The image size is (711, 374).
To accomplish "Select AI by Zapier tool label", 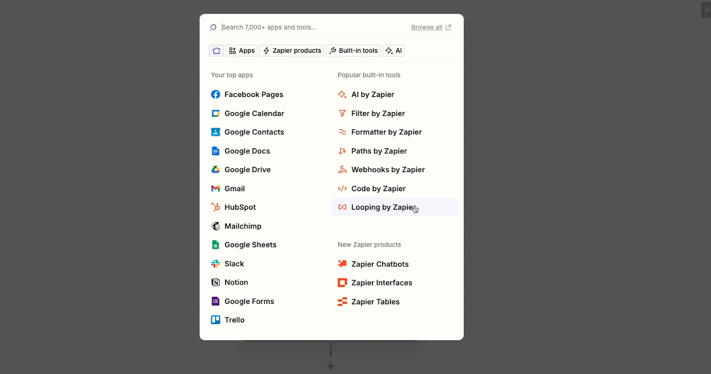I will pos(373,94).
